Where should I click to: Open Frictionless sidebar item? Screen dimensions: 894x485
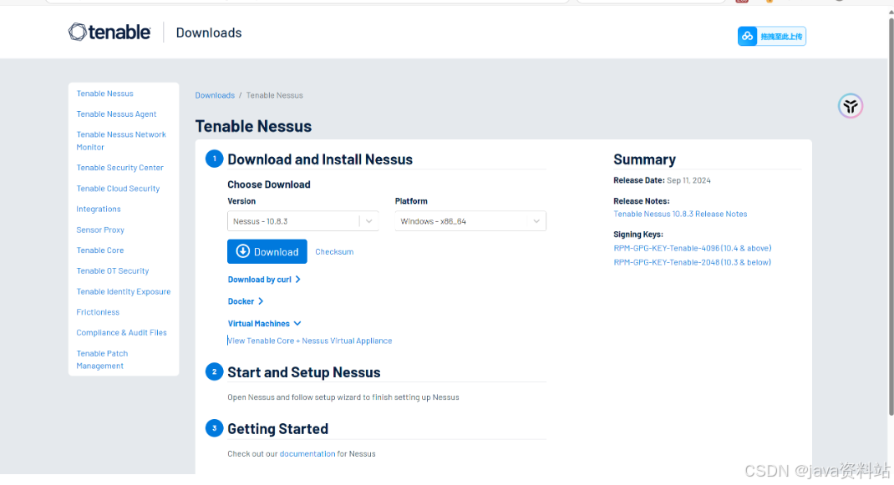pyautogui.click(x=98, y=312)
